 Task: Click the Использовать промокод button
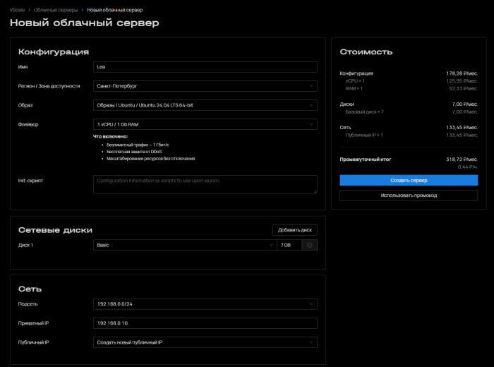pyautogui.click(x=409, y=195)
